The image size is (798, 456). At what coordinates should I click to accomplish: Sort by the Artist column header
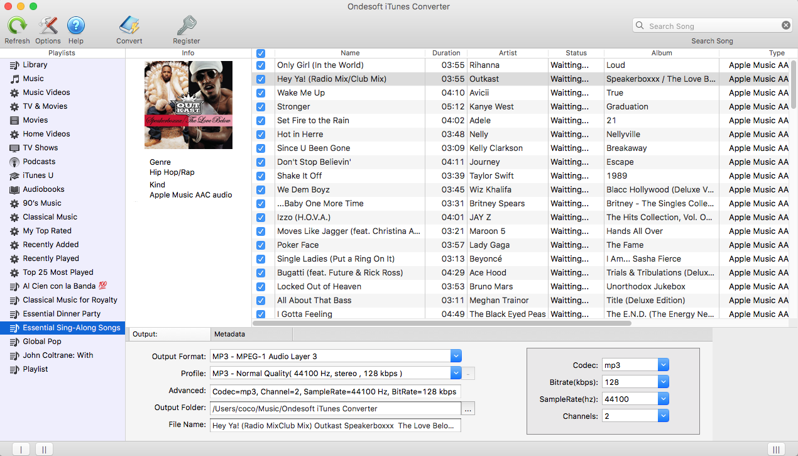508,53
